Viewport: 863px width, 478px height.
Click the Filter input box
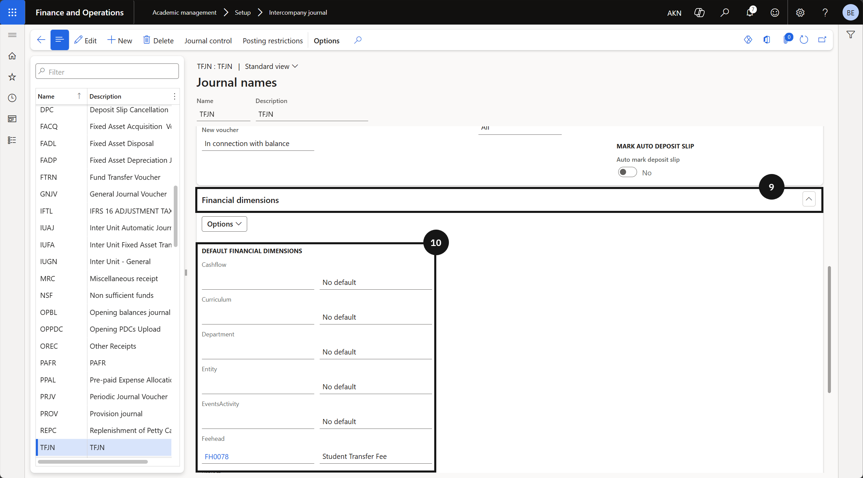(107, 71)
